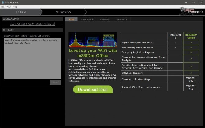Image resolution: width=205 pixels, height=128 pixels.
Task: Open the File menu
Action: (3, 7)
